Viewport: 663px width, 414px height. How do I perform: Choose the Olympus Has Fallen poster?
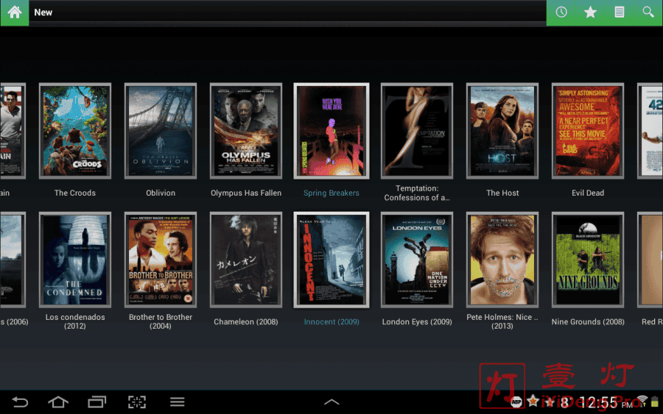pos(246,131)
